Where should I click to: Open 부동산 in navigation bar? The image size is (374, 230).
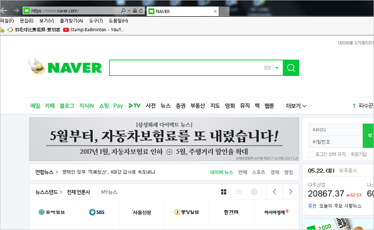pyautogui.click(x=198, y=106)
